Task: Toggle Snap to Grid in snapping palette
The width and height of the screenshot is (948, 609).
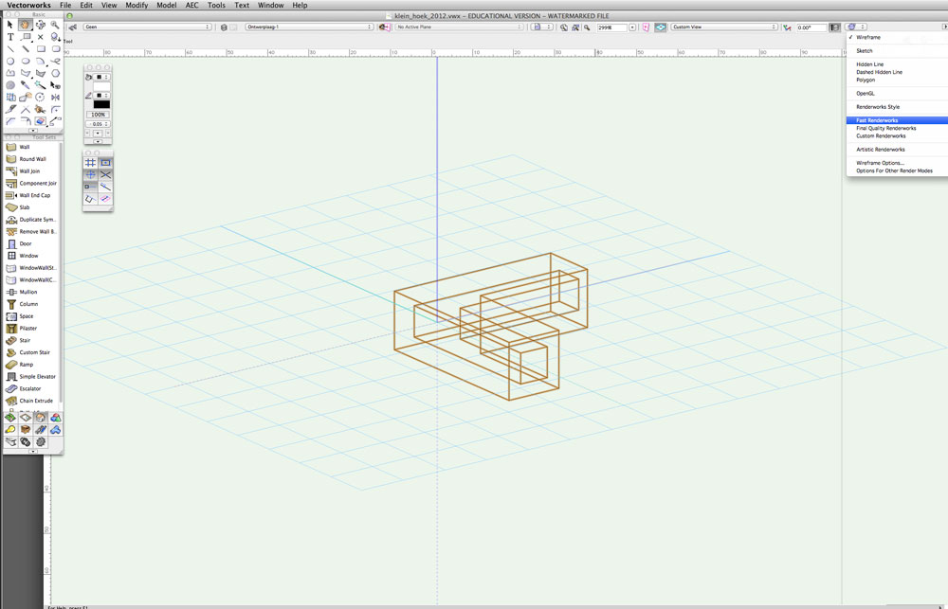Action: coord(90,163)
